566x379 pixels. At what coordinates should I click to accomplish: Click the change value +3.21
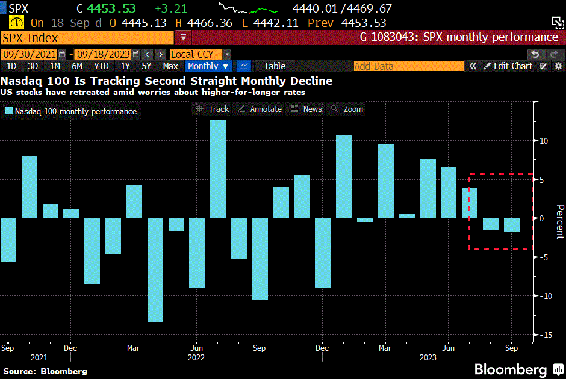coord(171,8)
